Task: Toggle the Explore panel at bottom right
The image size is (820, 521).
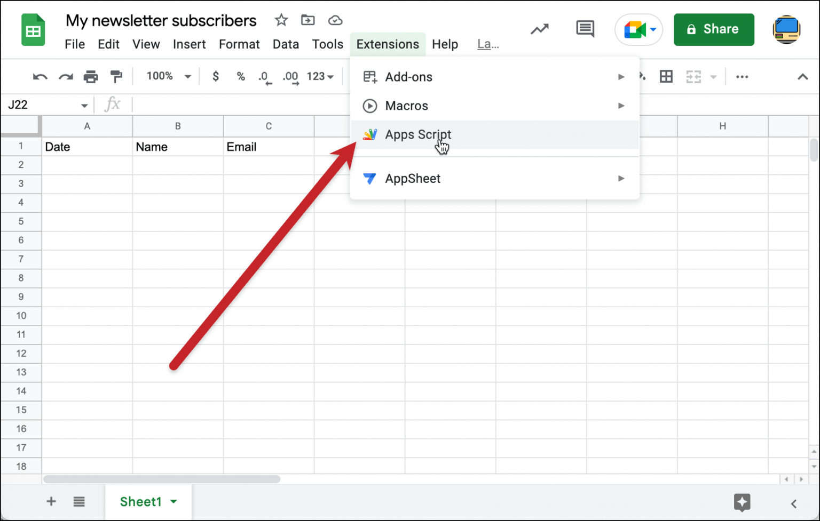Action: point(742,502)
